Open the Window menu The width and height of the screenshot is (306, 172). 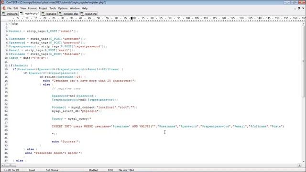point(75,9)
